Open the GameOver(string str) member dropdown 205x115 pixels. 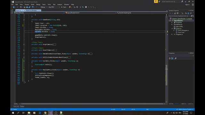coord(142,13)
